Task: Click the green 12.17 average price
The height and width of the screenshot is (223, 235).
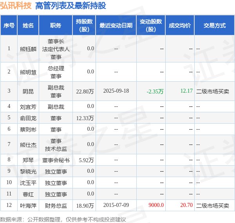Action: tap(186, 91)
